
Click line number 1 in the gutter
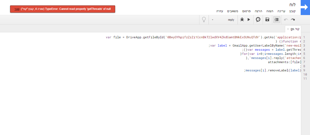(x=304, y=37)
